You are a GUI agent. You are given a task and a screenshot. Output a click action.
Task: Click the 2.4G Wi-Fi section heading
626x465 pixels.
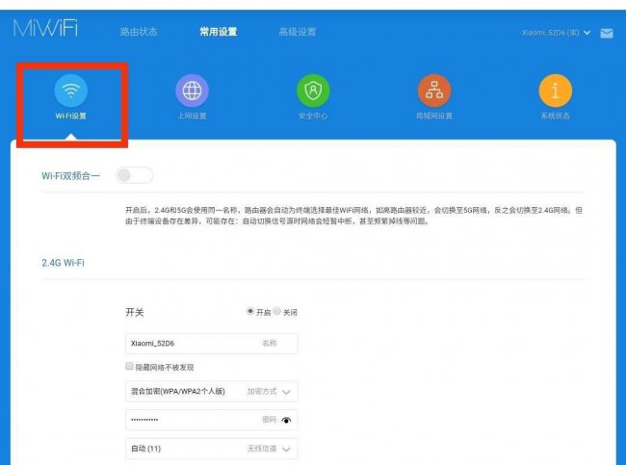[x=63, y=263]
